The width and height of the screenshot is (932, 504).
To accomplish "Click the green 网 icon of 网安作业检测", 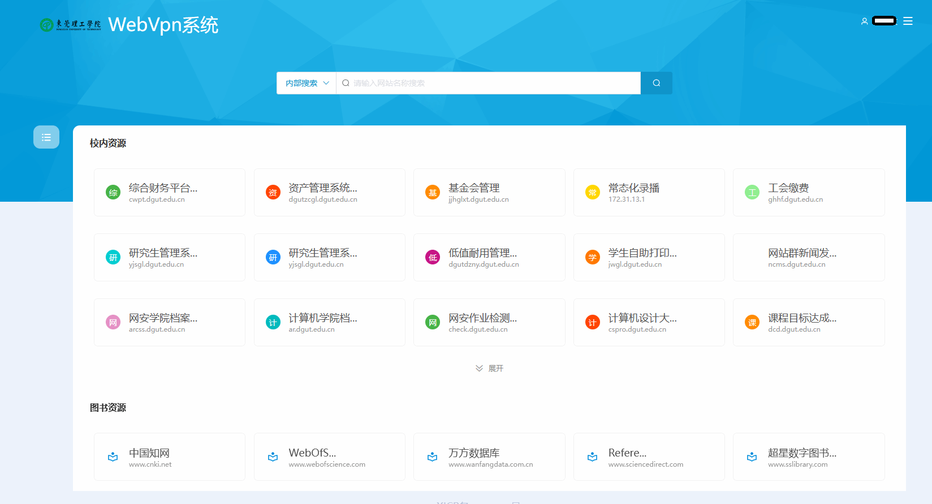I will [433, 323].
